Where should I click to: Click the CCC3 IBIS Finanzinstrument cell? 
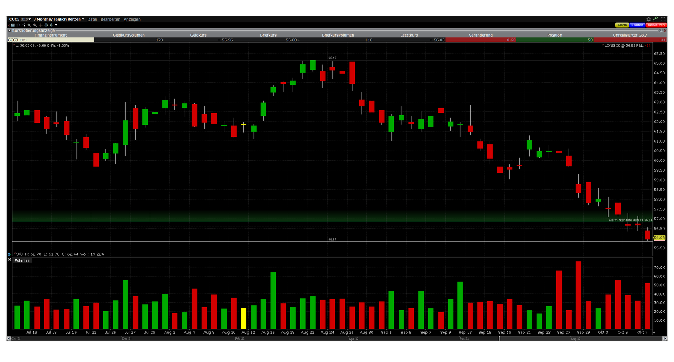pyautogui.click(x=51, y=40)
